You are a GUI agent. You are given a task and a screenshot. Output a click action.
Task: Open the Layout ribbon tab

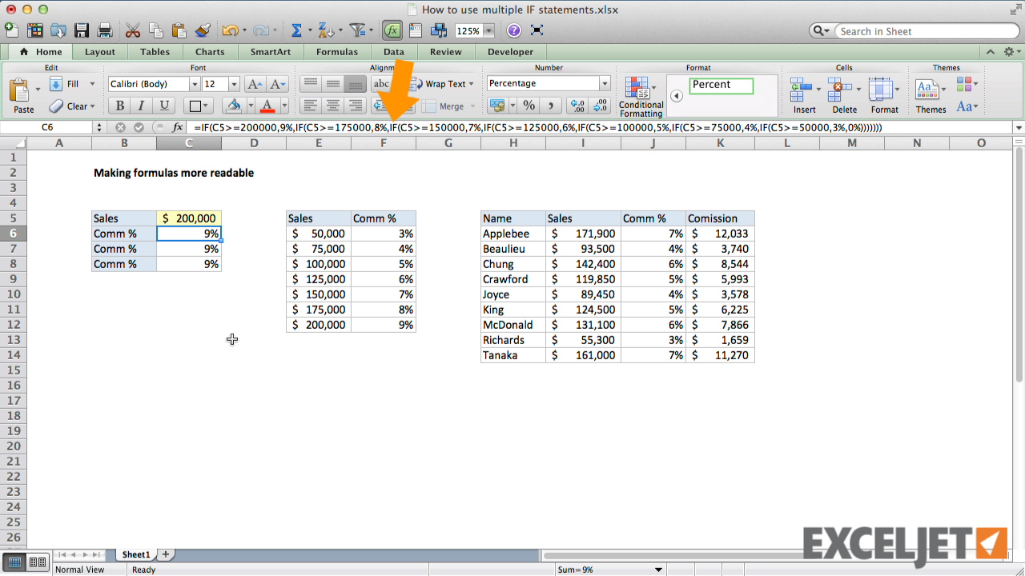(100, 52)
